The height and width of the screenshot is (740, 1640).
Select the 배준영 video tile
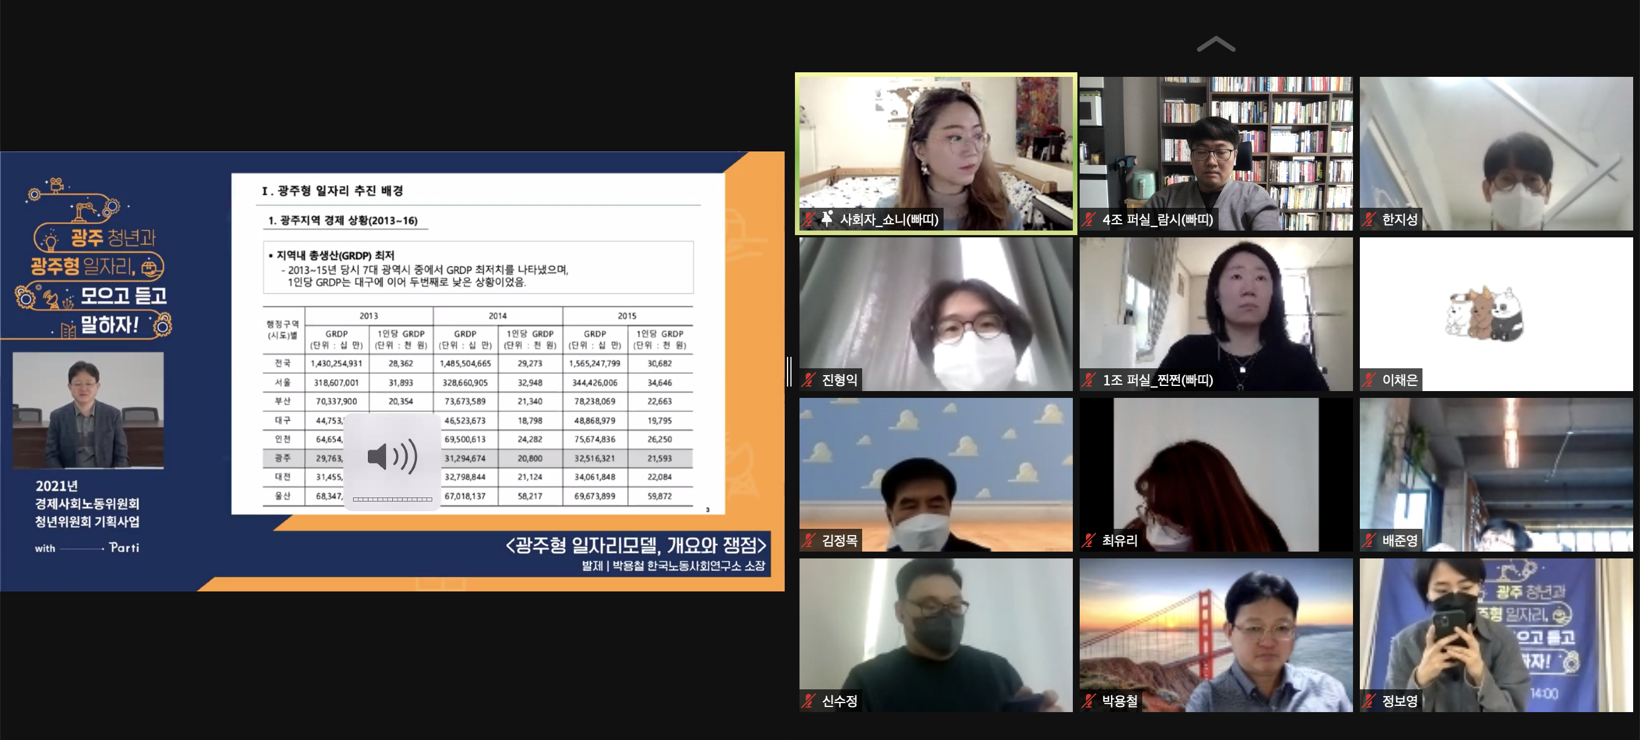click(x=1496, y=475)
